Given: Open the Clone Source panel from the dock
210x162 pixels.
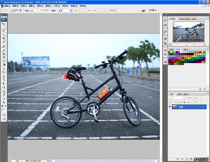Looking at the screenshot, I should pos(165,44).
